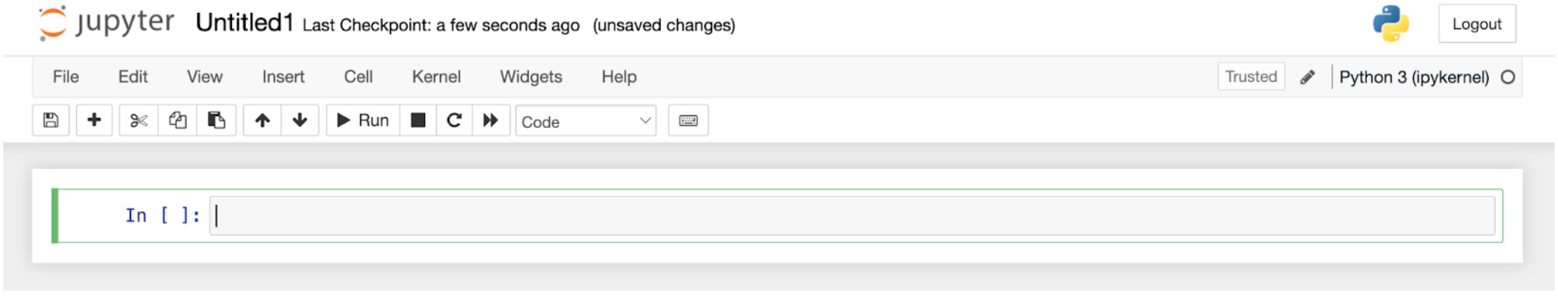Image resolution: width=1558 pixels, height=301 pixels.
Task: Open the Widgets menu
Action: [x=531, y=77]
